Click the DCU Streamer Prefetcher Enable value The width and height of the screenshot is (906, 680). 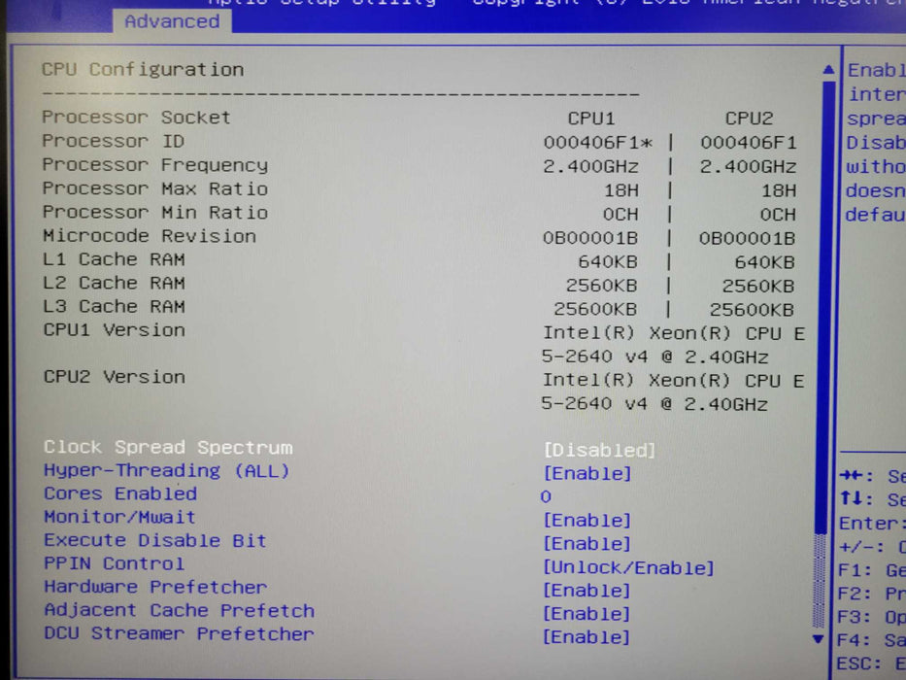[587, 637]
